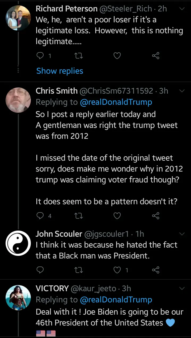Reply to Richard Peterson's tweet
The width and height of the screenshot is (191, 338).
[x=40, y=56]
